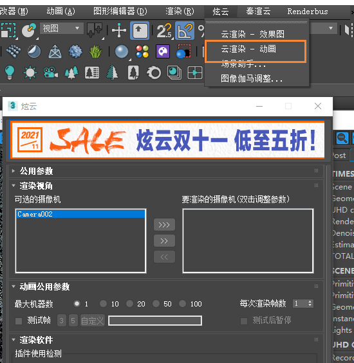Open the 视图 reference coordinate dropdown
The image size is (354, 363).
(x=62, y=28)
